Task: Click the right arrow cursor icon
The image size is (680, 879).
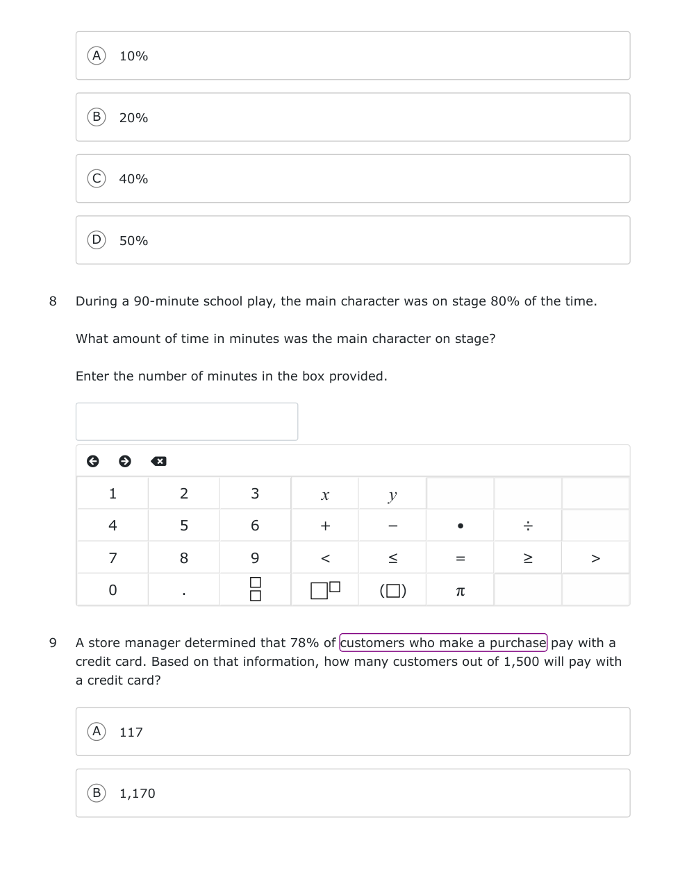Action: click(x=125, y=461)
